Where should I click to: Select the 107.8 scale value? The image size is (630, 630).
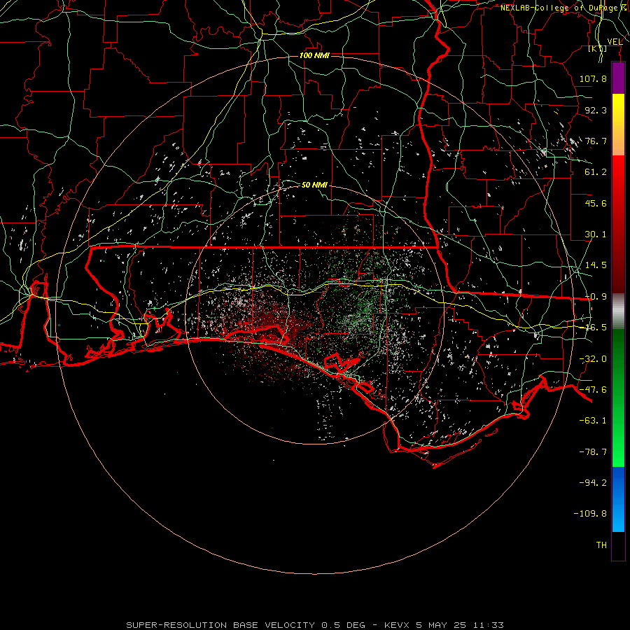click(x=593, y=78)
